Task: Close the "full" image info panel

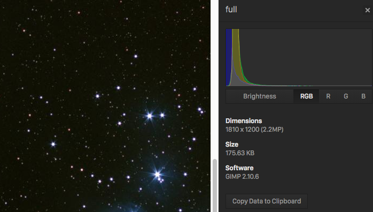Action: (367, 10)
